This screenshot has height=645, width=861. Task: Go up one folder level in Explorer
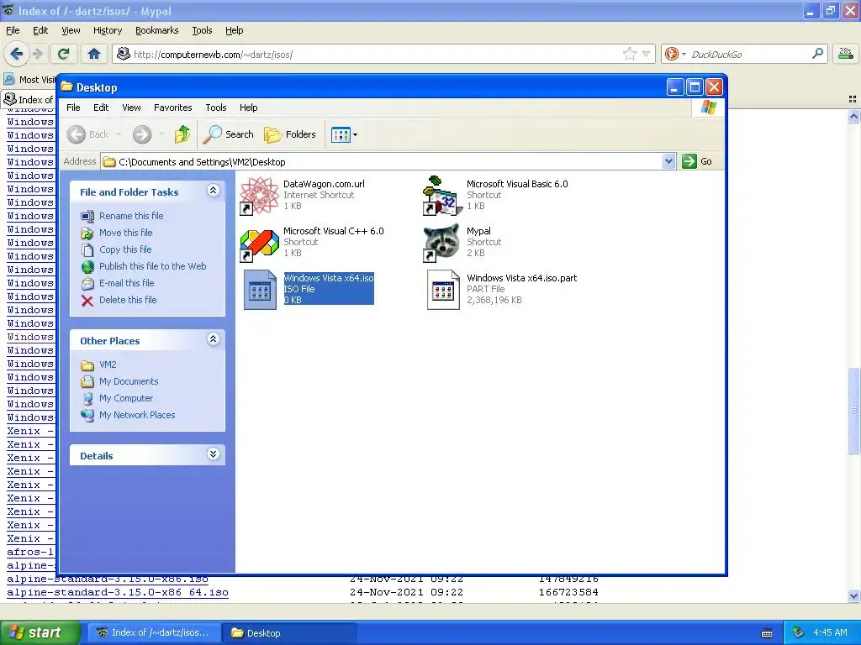tap(182, 134)
